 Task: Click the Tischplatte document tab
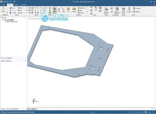(32, 109)
